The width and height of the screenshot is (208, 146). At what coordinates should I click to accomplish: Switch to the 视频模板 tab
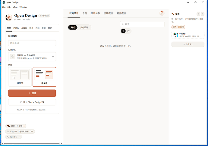[x=121, y=13]
